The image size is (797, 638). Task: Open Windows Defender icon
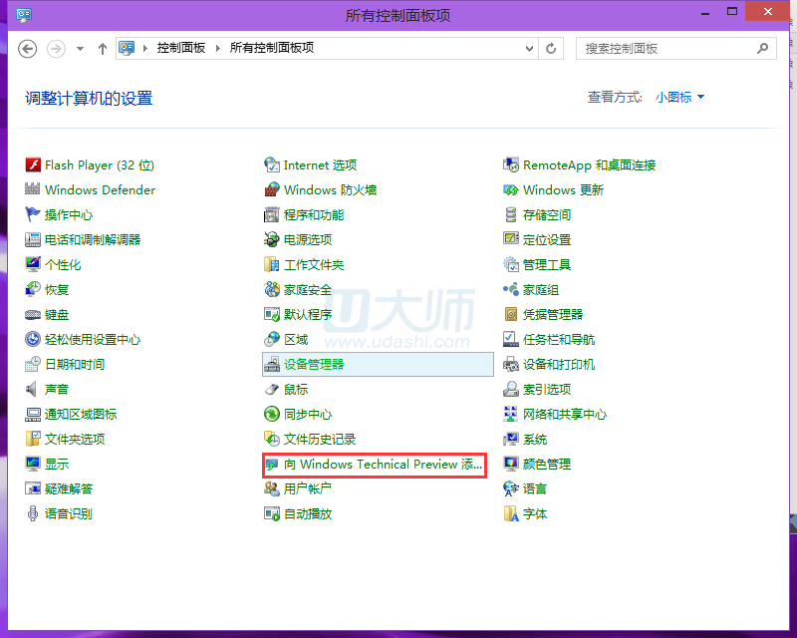33,190
